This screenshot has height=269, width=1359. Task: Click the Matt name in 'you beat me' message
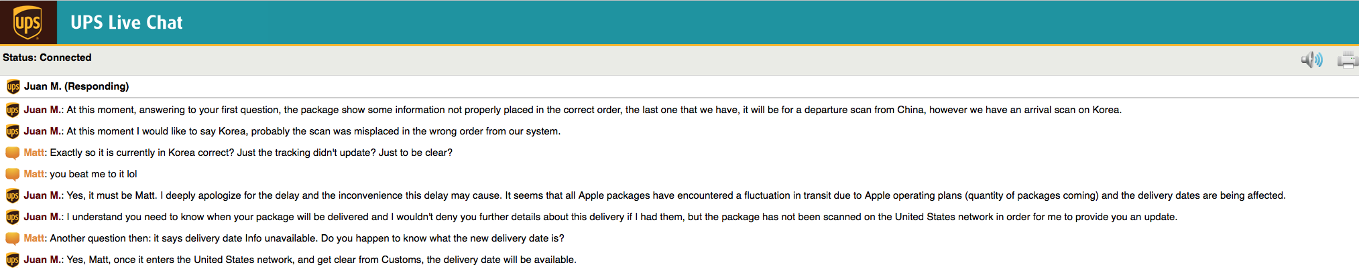point(34,174)
